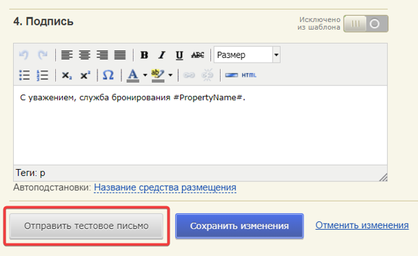418x256 pixels.
Task: Align text to center
Action: [85, 55]
